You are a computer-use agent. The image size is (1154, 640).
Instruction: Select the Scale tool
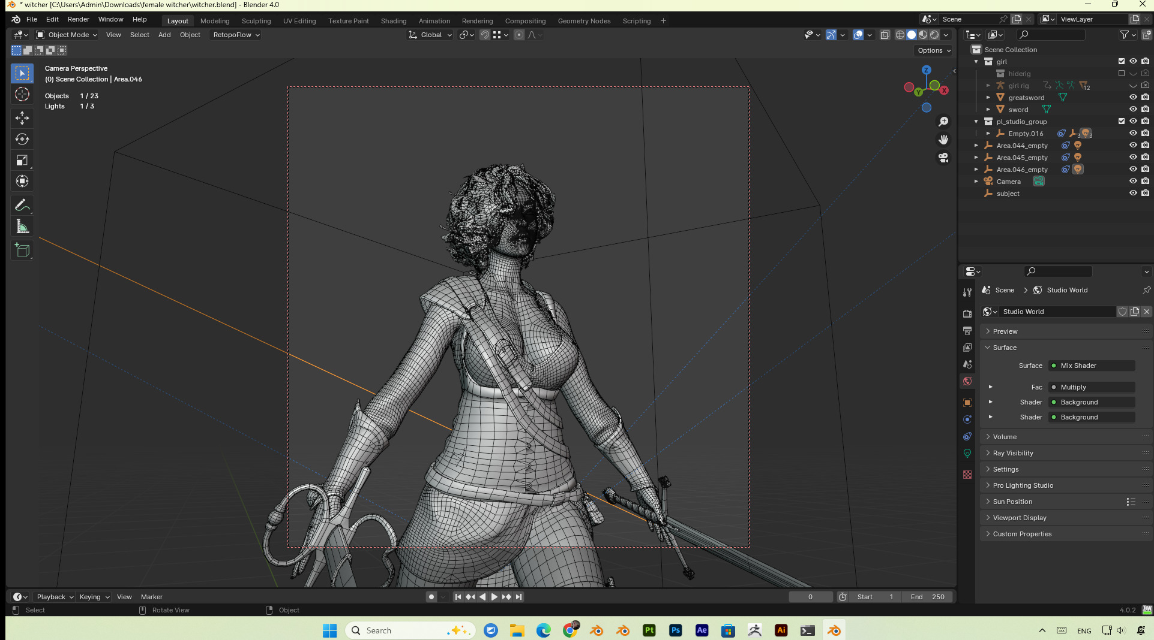(x=22, y=160)
